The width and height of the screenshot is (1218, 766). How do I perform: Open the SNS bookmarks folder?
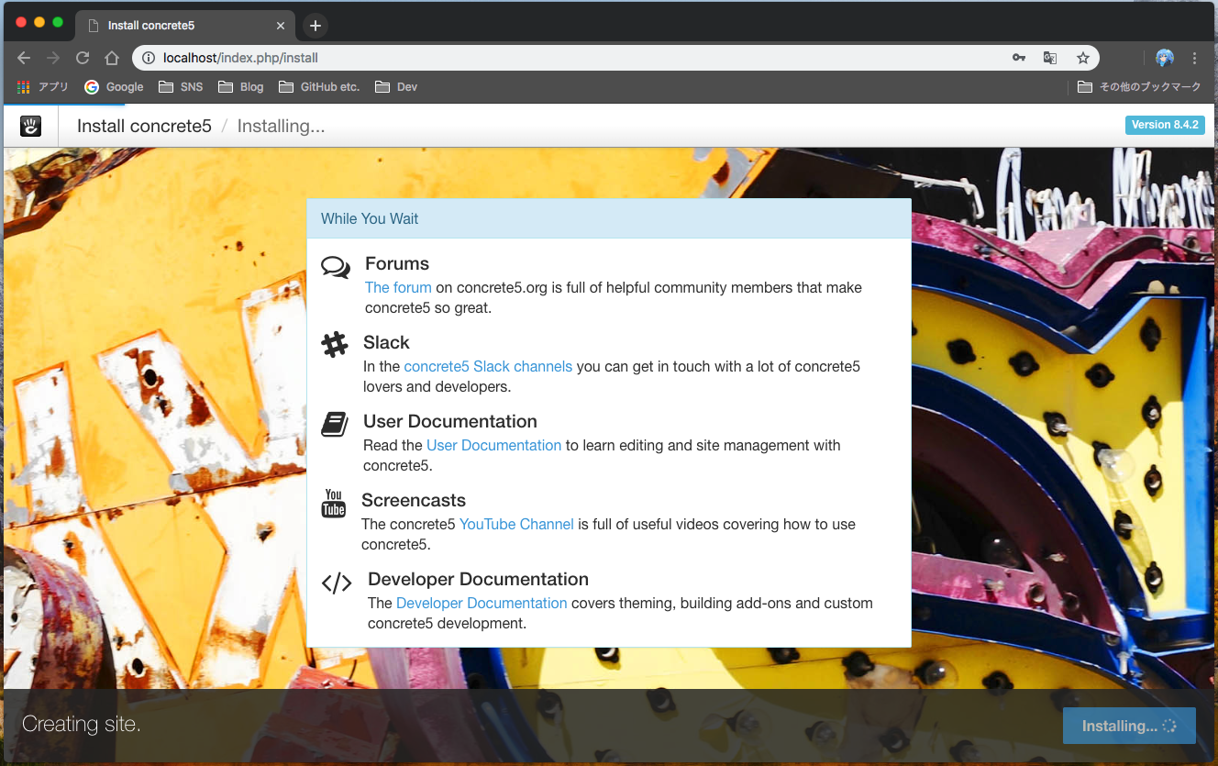[x=181, y=87]
